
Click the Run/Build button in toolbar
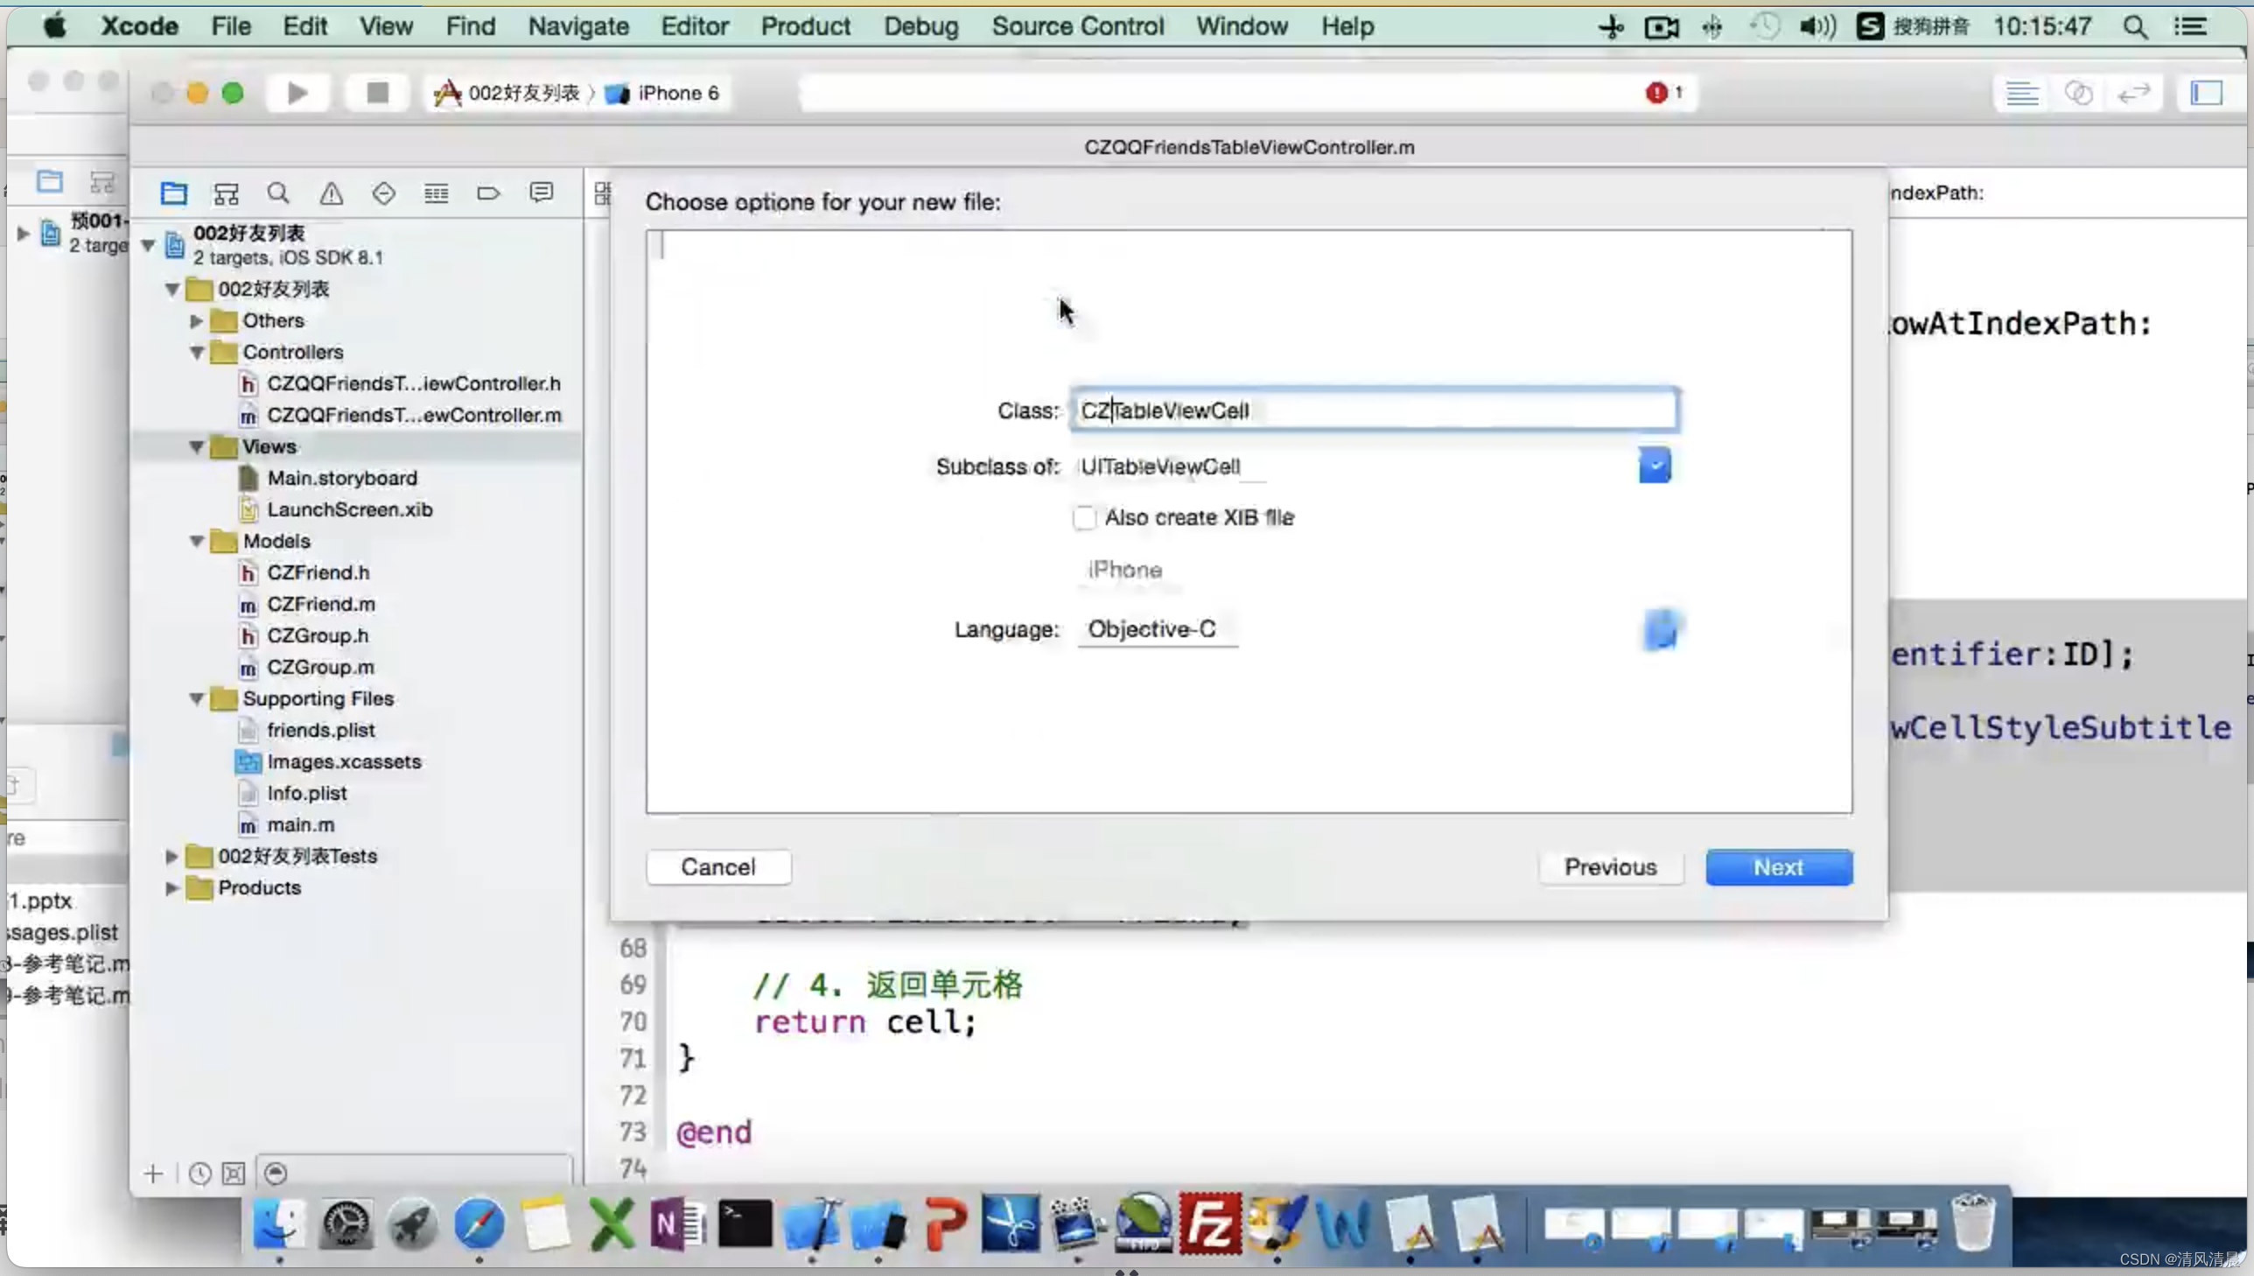pos(297,93)
